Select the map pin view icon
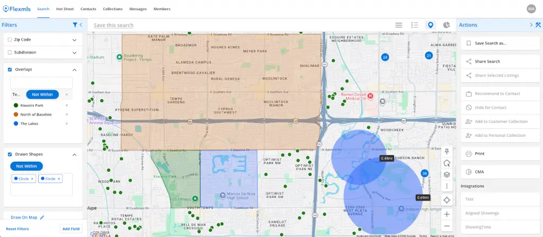543x237 pixels. [431, 25]
